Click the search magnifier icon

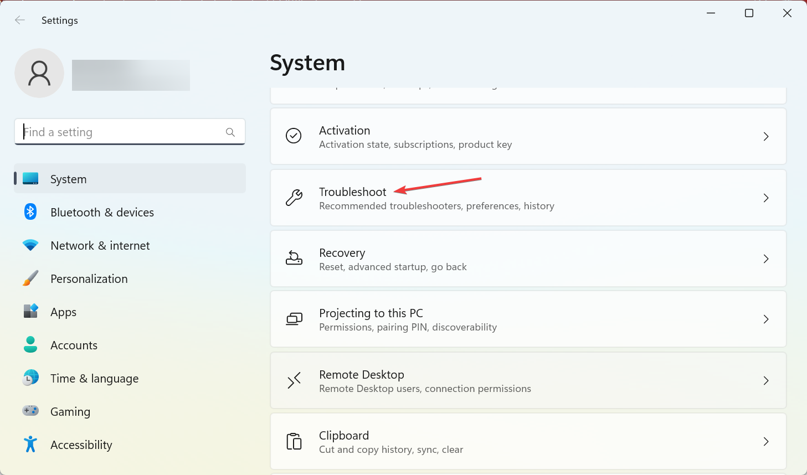(x=230, y=132)
